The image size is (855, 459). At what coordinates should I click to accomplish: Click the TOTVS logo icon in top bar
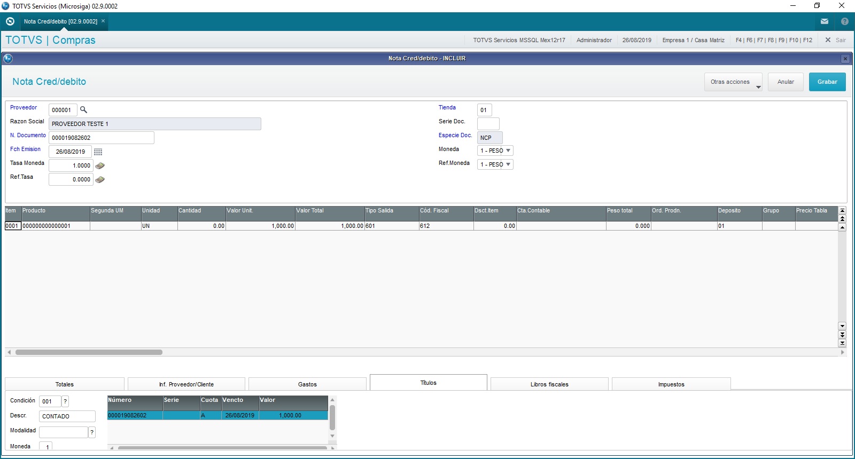click(10, 21)
